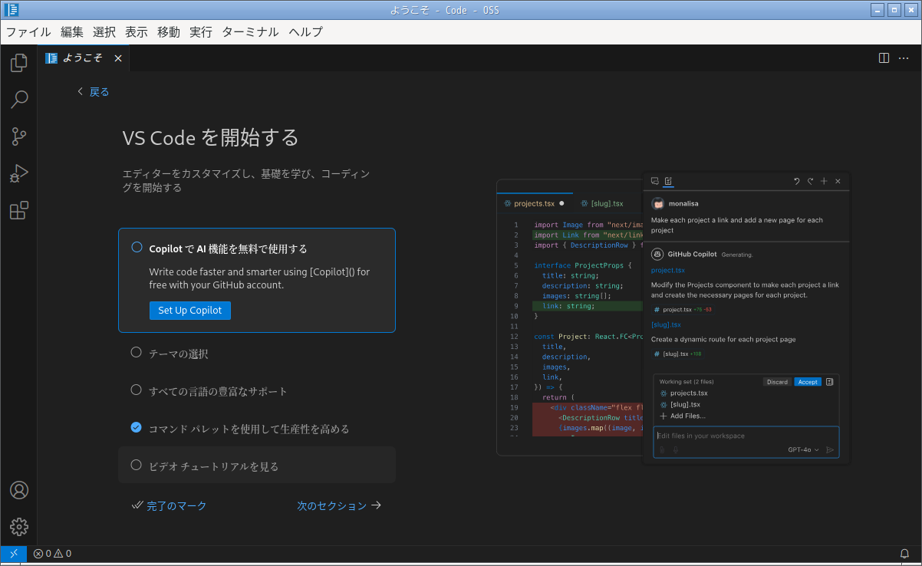This screenshot has width=922, height=566.
Task: Open the Search view
Action: pyautogui.click(x=18, y=100)
